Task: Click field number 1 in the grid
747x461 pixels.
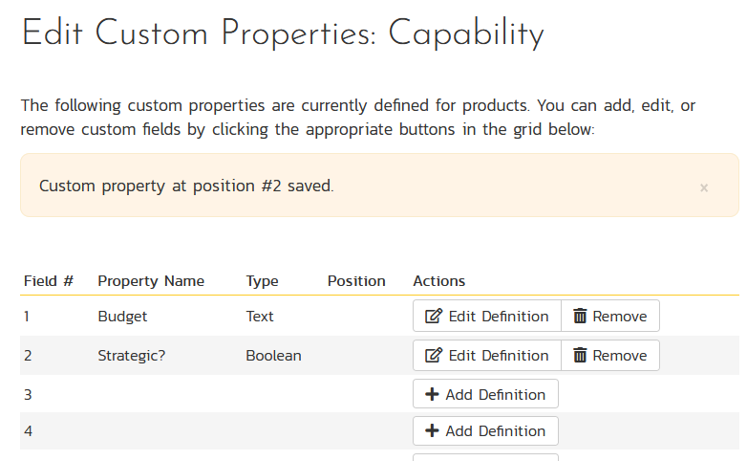Action: point(28,317)
